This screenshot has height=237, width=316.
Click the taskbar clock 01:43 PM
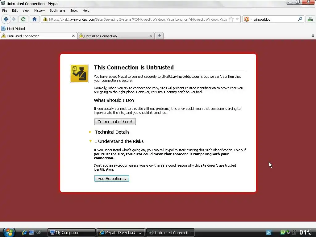click(x=306, y=232)
